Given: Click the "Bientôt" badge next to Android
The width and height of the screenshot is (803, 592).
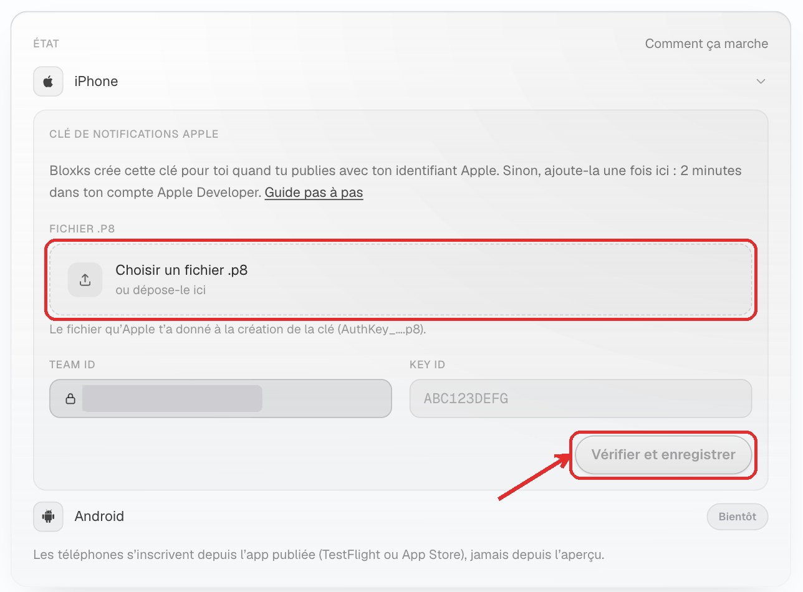Looking at the screenshot, I should [x=738, y=517].
